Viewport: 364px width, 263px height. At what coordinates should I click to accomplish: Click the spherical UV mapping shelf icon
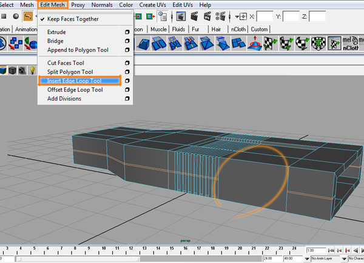tap(302, 44)
